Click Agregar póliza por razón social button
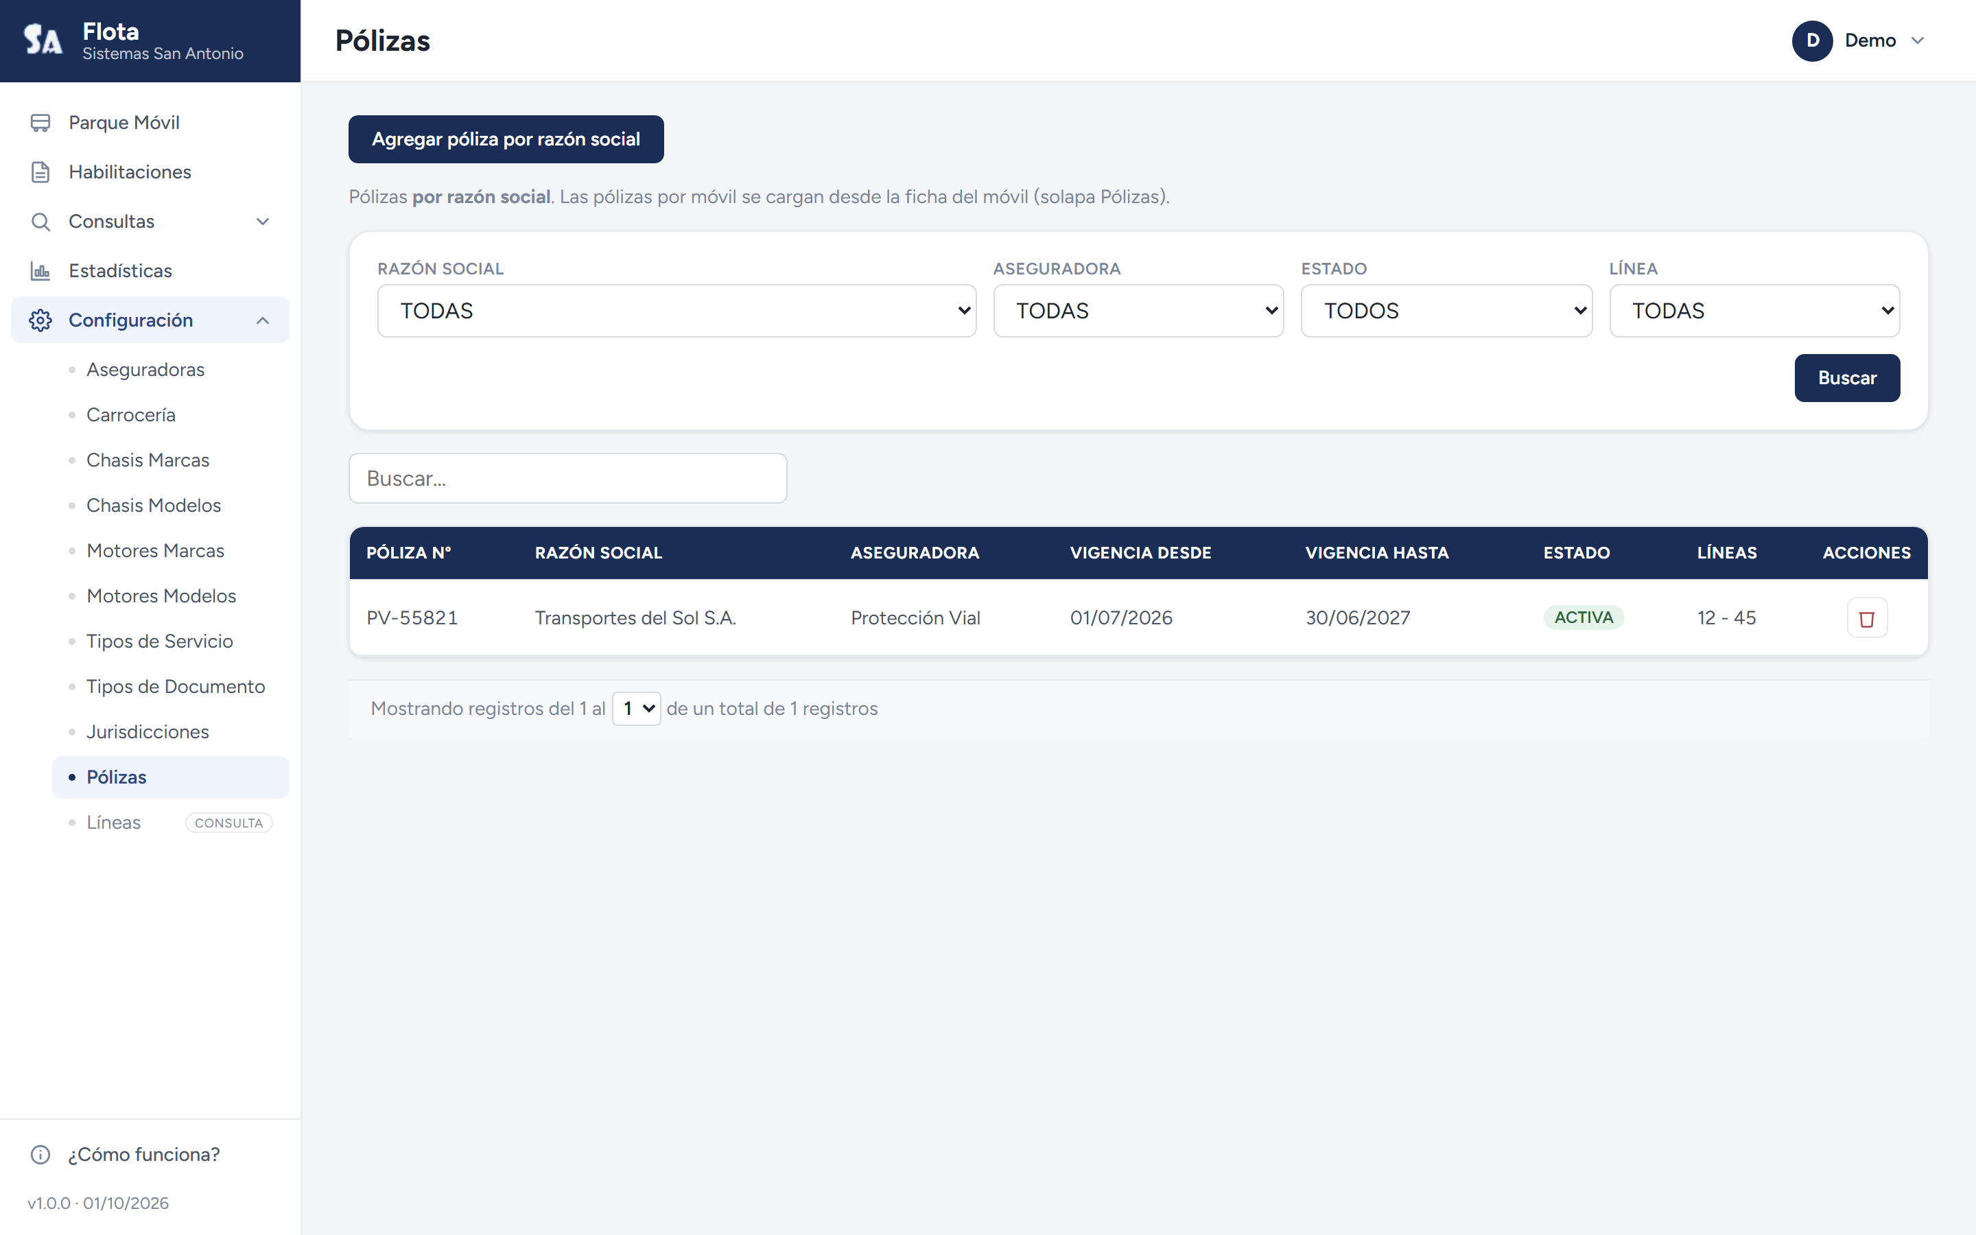 (x=506, y=139)
